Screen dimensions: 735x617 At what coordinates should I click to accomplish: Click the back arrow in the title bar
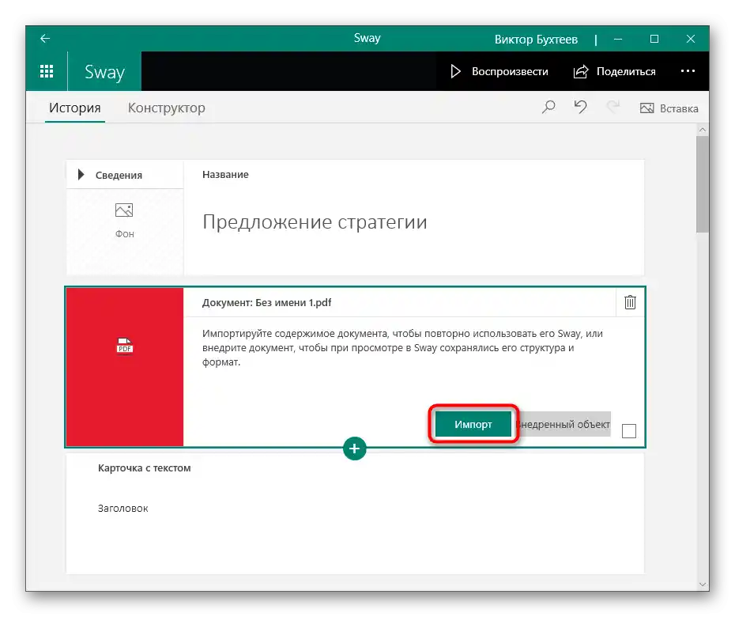pos(45,39)
